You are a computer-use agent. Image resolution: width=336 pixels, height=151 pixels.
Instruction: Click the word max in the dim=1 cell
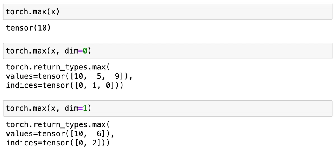point(39,108)
